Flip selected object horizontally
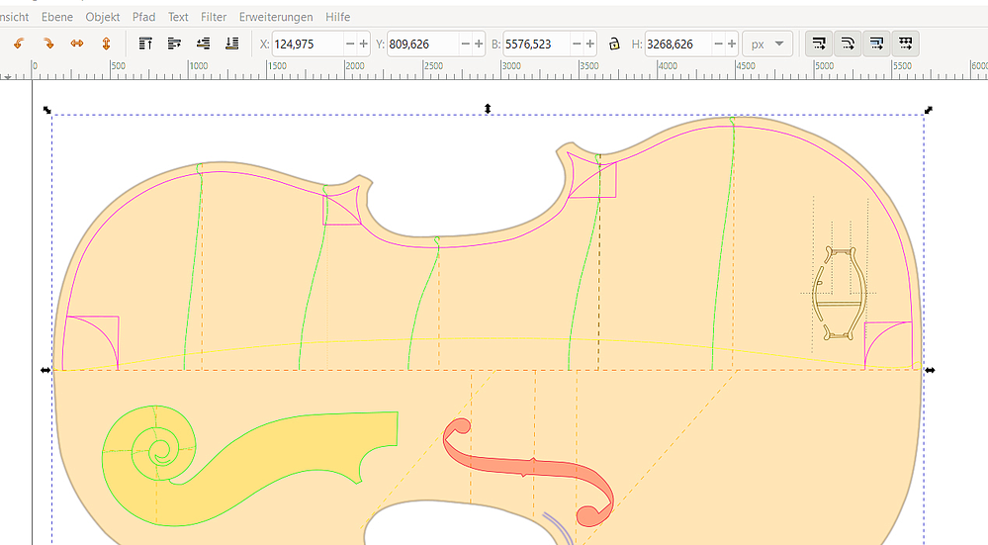 (x=76, y=44)
